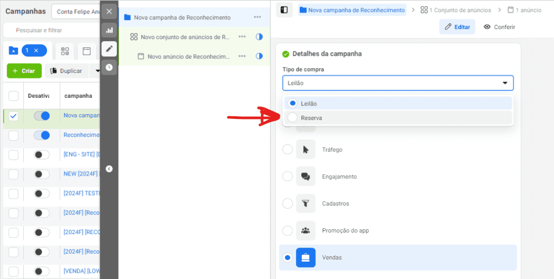The image size is (554, 279).
Task: Collapse the panel with round arrow button
Action: 109,169
